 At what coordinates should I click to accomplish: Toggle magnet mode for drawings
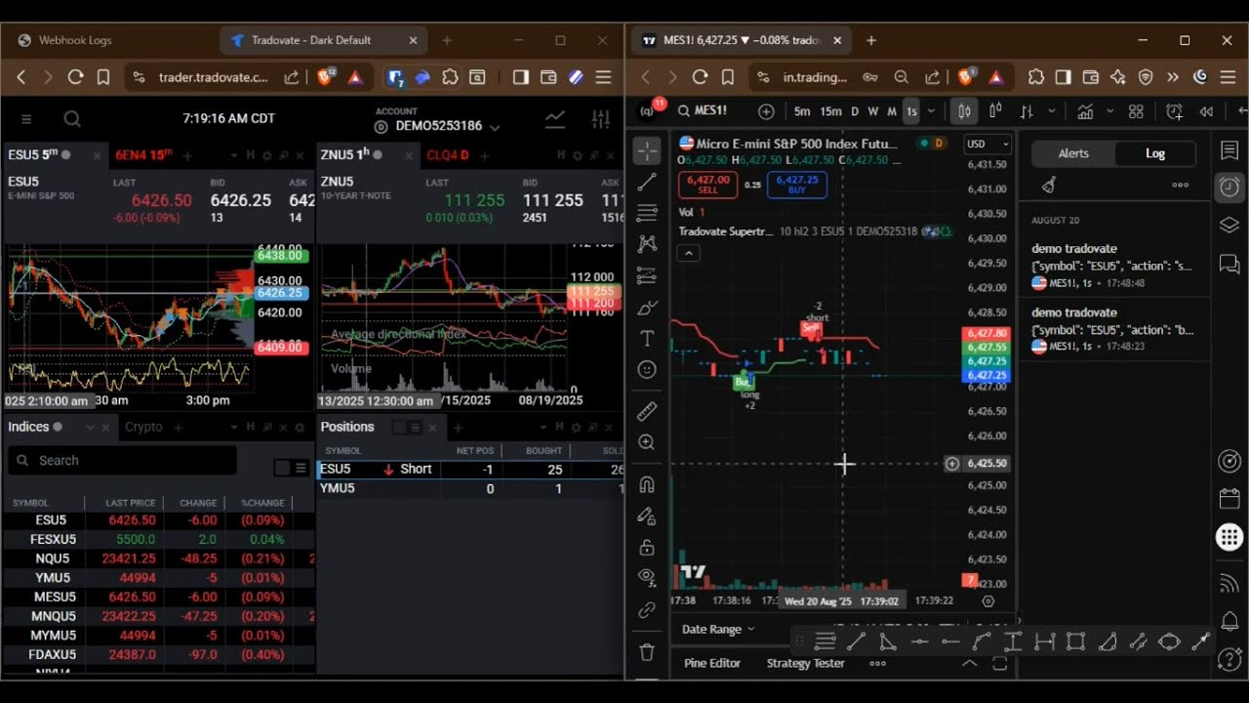647,484
